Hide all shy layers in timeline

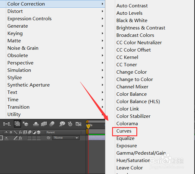[36, 124]
